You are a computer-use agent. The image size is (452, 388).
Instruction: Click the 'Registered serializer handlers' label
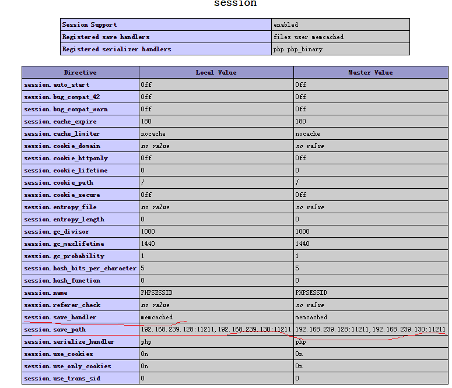click(x=117, y=50)
